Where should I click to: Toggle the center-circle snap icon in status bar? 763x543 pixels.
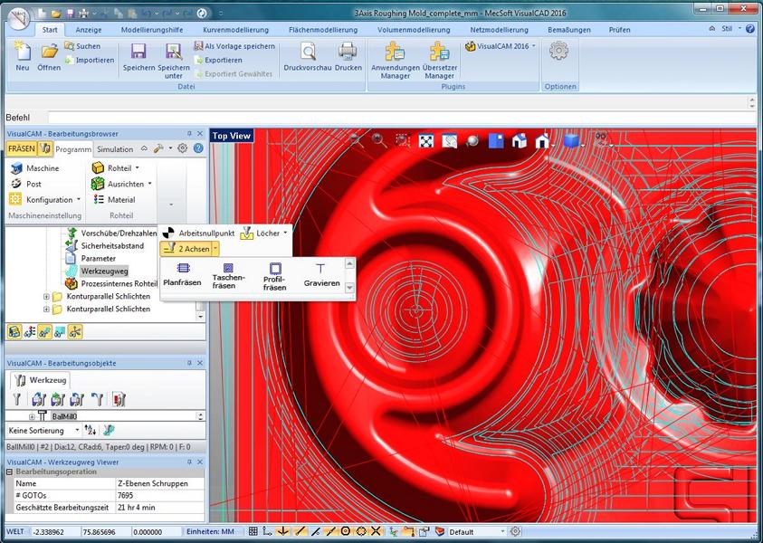point(346,531)
